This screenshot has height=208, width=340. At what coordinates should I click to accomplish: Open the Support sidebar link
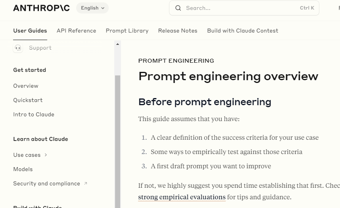pos(40,48)
